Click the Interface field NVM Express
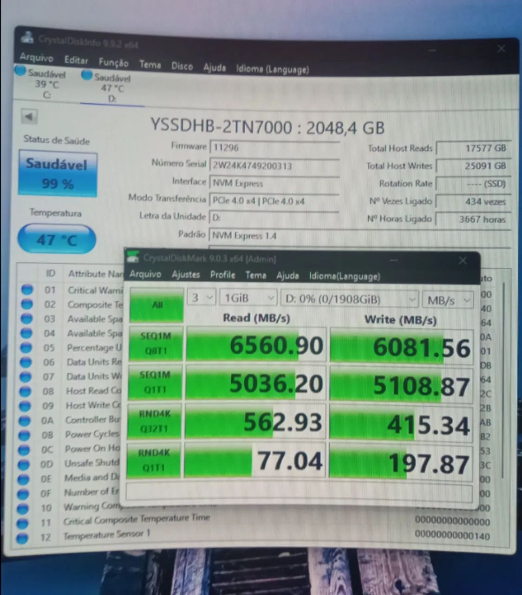This screenshot has height=595, width=522. 274,183
